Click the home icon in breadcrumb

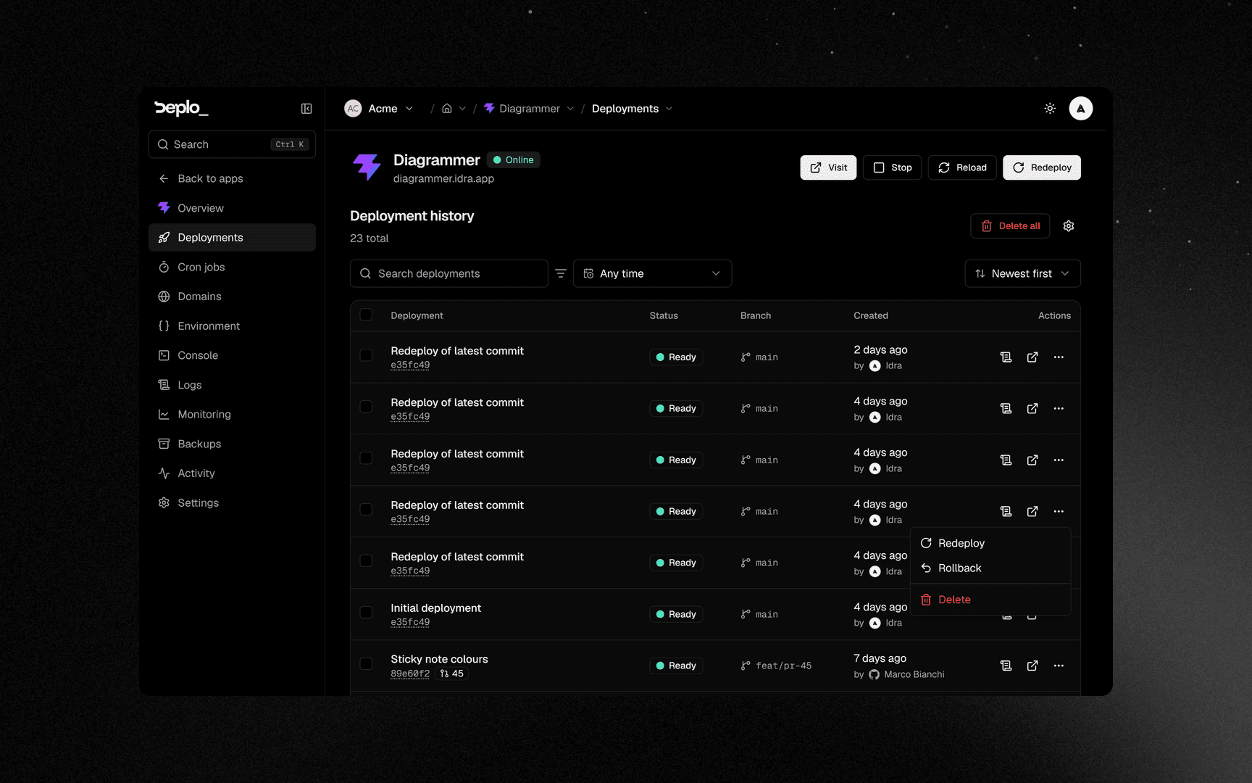[447, 109]
